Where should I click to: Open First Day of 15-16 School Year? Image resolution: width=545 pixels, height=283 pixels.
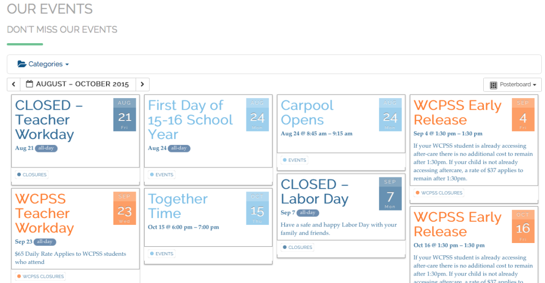pos(190,120)
